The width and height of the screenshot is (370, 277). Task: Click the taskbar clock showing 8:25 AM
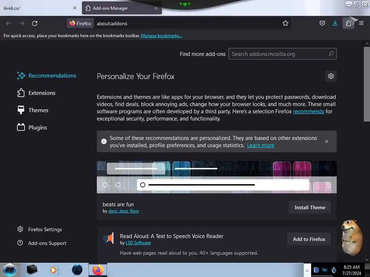coord(352,270)
